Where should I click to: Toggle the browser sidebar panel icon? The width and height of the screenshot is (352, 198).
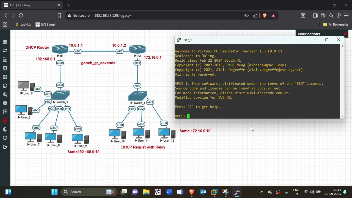tap(315, 15)
